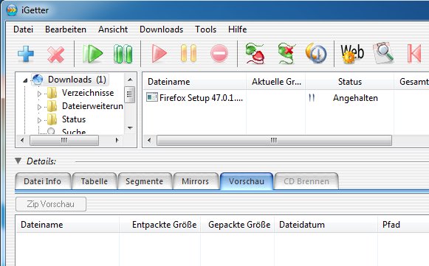429x266 pixels.
Task: Select the Verzeichnisse tree item
Action: point(88,93)
